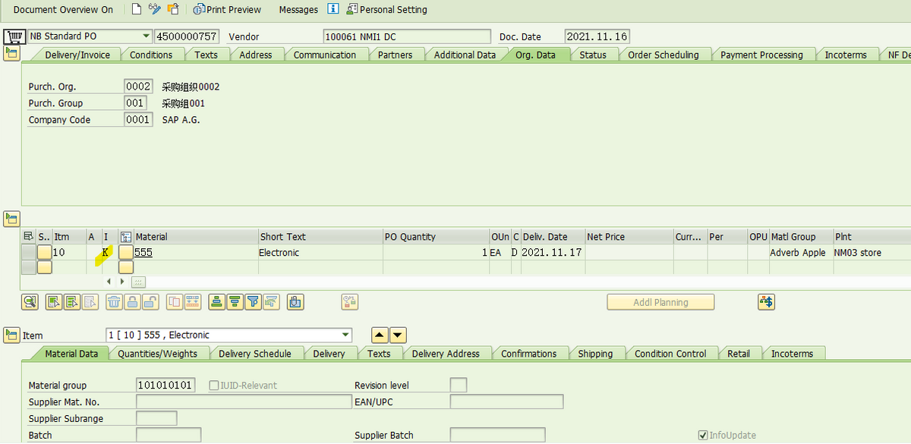
Task: Select the Confirmations item tab
Action: pos(528,354)
